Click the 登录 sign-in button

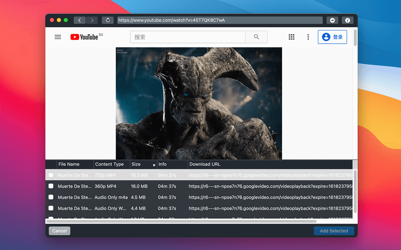coord(332,37)
